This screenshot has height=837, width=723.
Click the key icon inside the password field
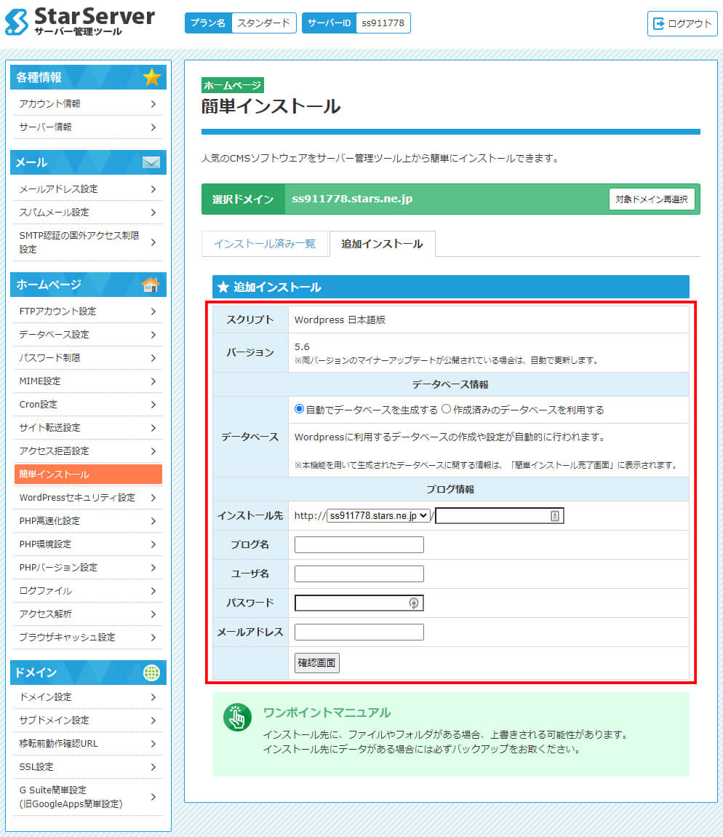click(x=414, y=603)
